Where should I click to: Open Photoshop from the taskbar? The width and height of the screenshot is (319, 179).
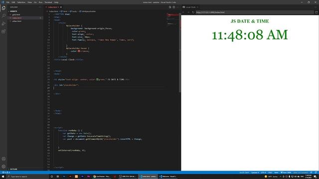click(64, 177)
